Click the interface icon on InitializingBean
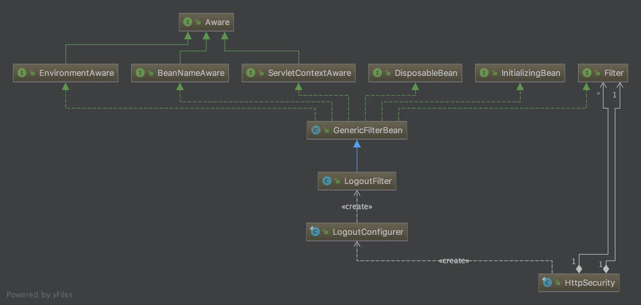The height and width of the screenshot is (305, 641). (484, 73)
